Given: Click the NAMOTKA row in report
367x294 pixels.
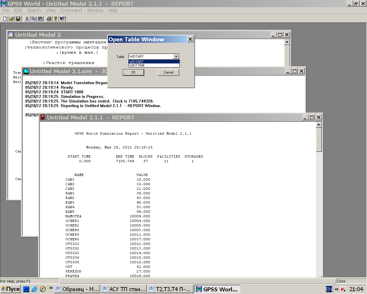Looking at the screenshot, I should click(108, 216).
